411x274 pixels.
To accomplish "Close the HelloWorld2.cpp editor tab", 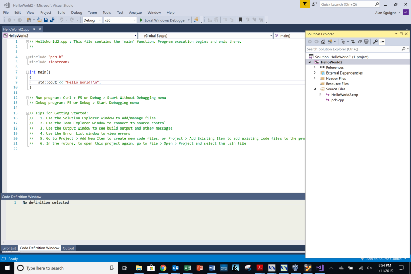I will pyautogui.click(x=40, y=29).
